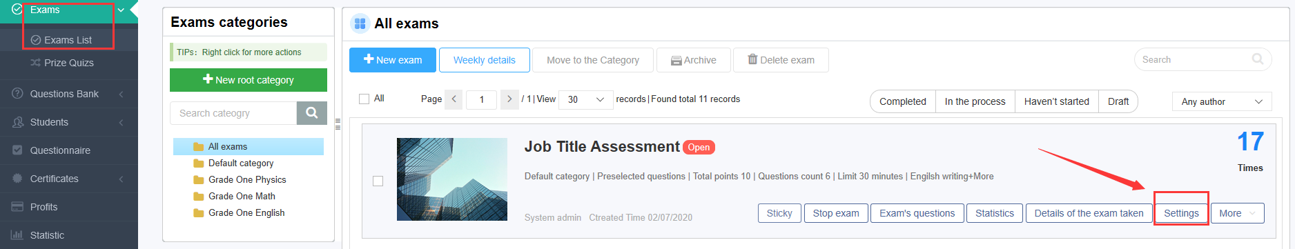Filter exams by Completed tab

pyautogui.click(x=902, y=101)
